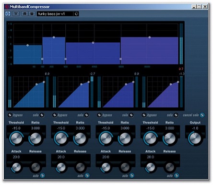Viewport: 213px width, 185px height.
Task: Toggle bypass on the first band
Action: (x=10, y=115)
